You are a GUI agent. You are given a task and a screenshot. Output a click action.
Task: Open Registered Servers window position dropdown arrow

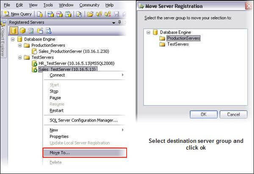click(114, 23)
